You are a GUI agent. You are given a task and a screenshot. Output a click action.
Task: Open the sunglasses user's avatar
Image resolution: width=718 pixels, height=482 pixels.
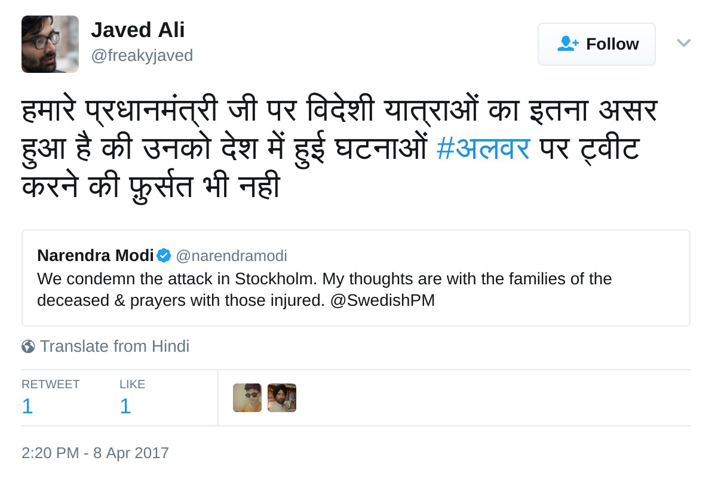click(x=247, y=398)
